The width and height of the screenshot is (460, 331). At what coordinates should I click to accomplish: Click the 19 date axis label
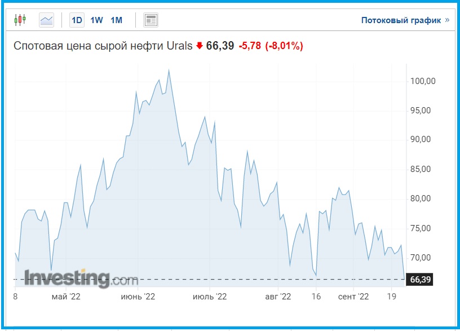pyautogui.click(x=391, y=297)
